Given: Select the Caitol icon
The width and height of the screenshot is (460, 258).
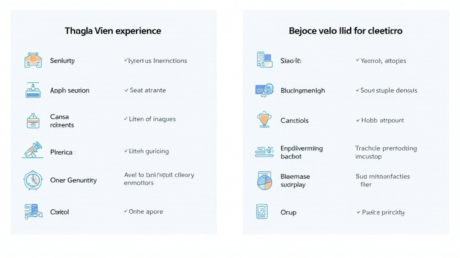Looking at the screenshot, I should pyautogui.click(x=33, y=211).
